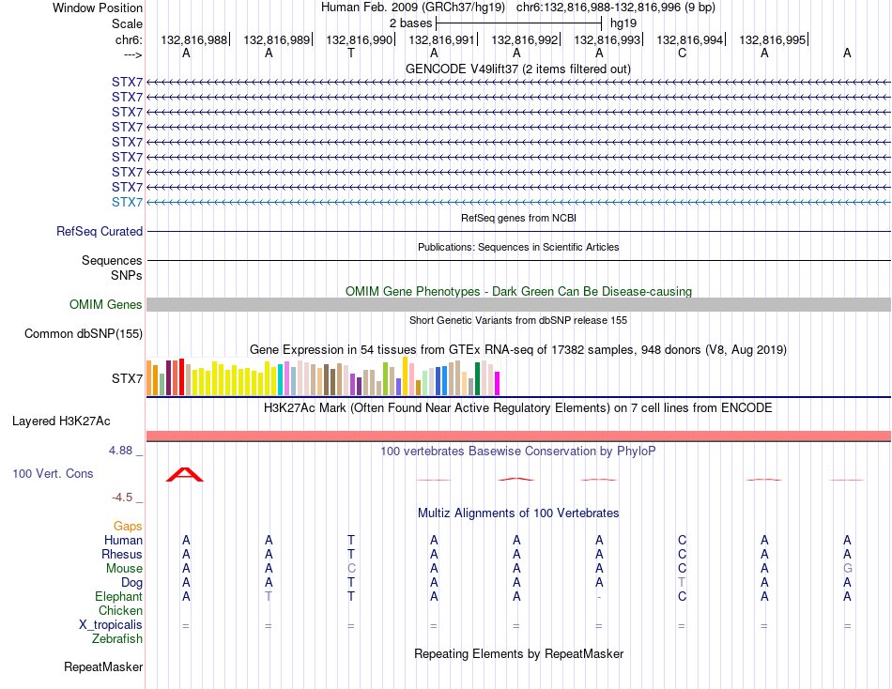Select the pink Layered H3K27Ac signal bar

click(518, 436)
